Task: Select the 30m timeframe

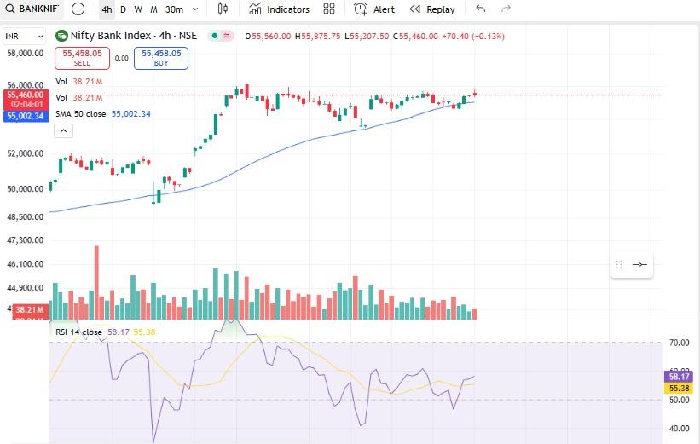Action: 174,9
